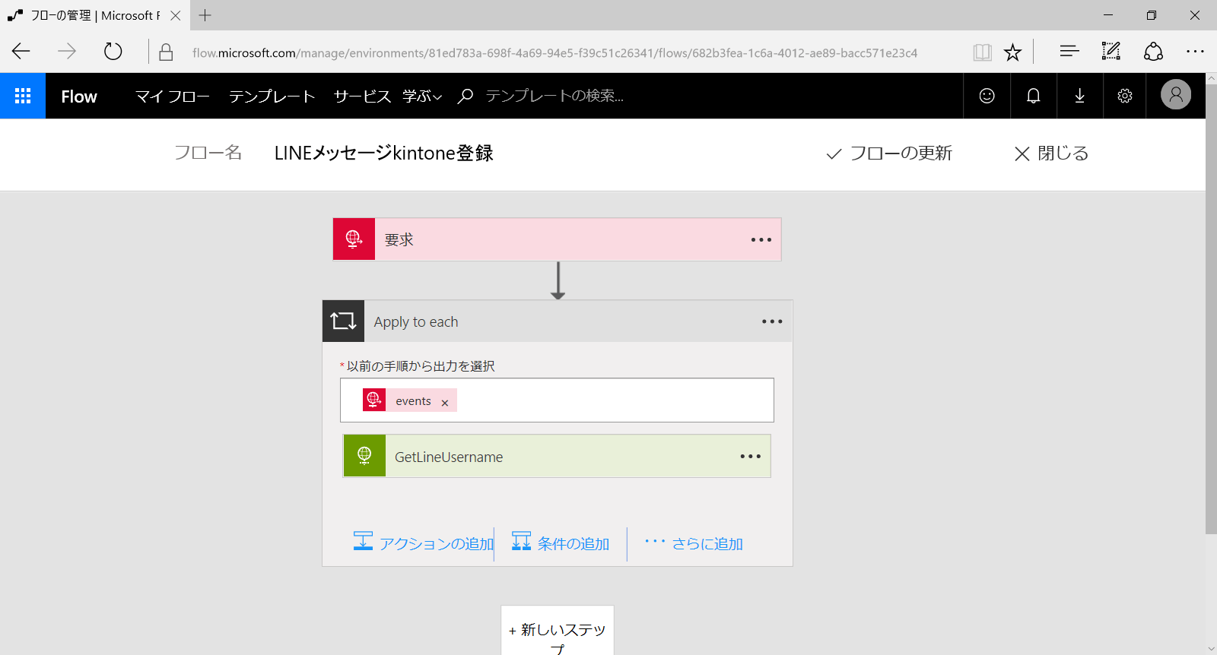
Task: Remove the events token with its x
Action: pyautogui.click(x=445, y=403)
